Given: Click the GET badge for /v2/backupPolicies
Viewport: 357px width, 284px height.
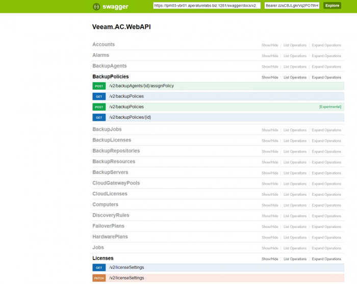Looking at the screenshot, I should click(99, 96).
